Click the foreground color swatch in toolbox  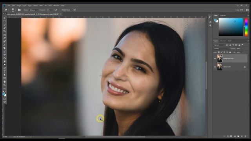coord(4,94)
